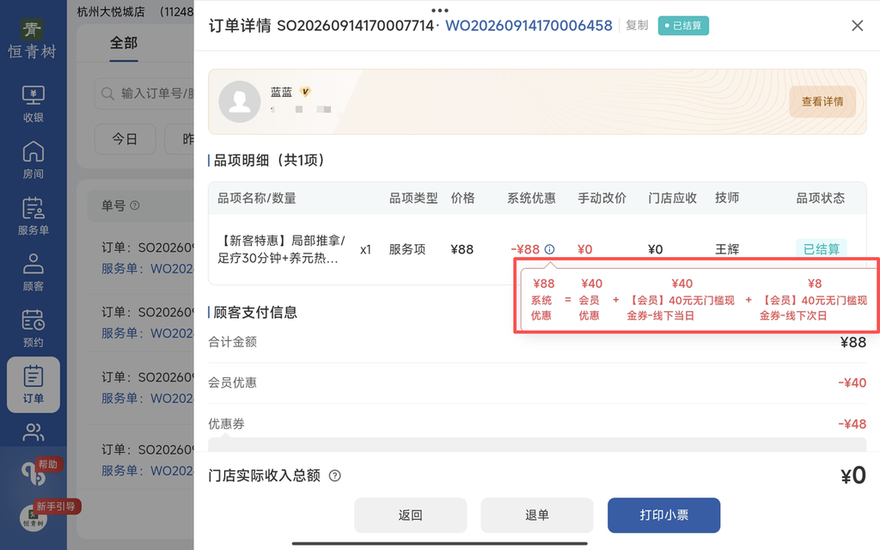Click 杭州大悦城店 store name at top

pyautogui.click(x=111, y=12)
